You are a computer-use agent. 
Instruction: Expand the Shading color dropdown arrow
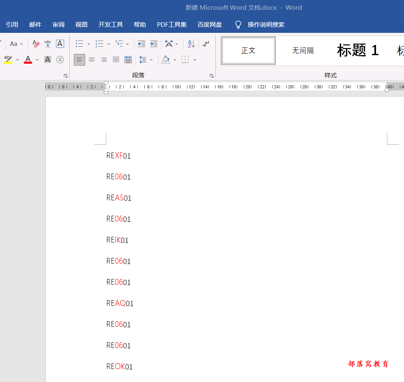[x=175, y=60]
